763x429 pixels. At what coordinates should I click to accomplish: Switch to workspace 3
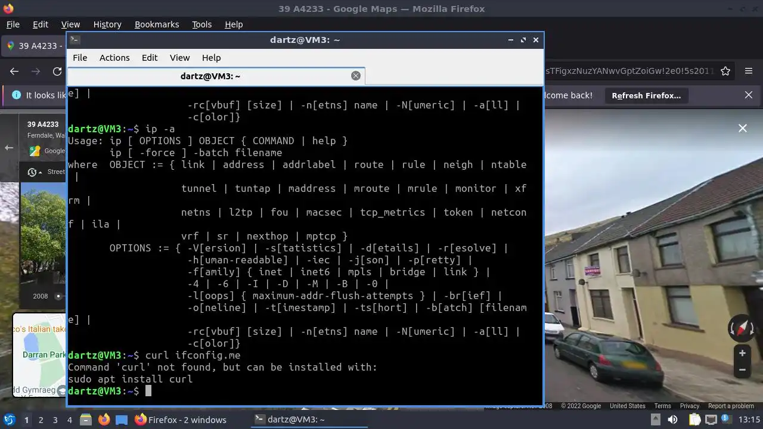pos(55,420)
